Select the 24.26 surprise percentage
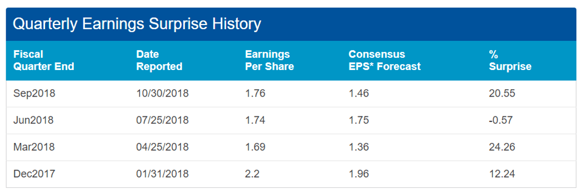This screenshot has height=193, width=583. point(502,147)
